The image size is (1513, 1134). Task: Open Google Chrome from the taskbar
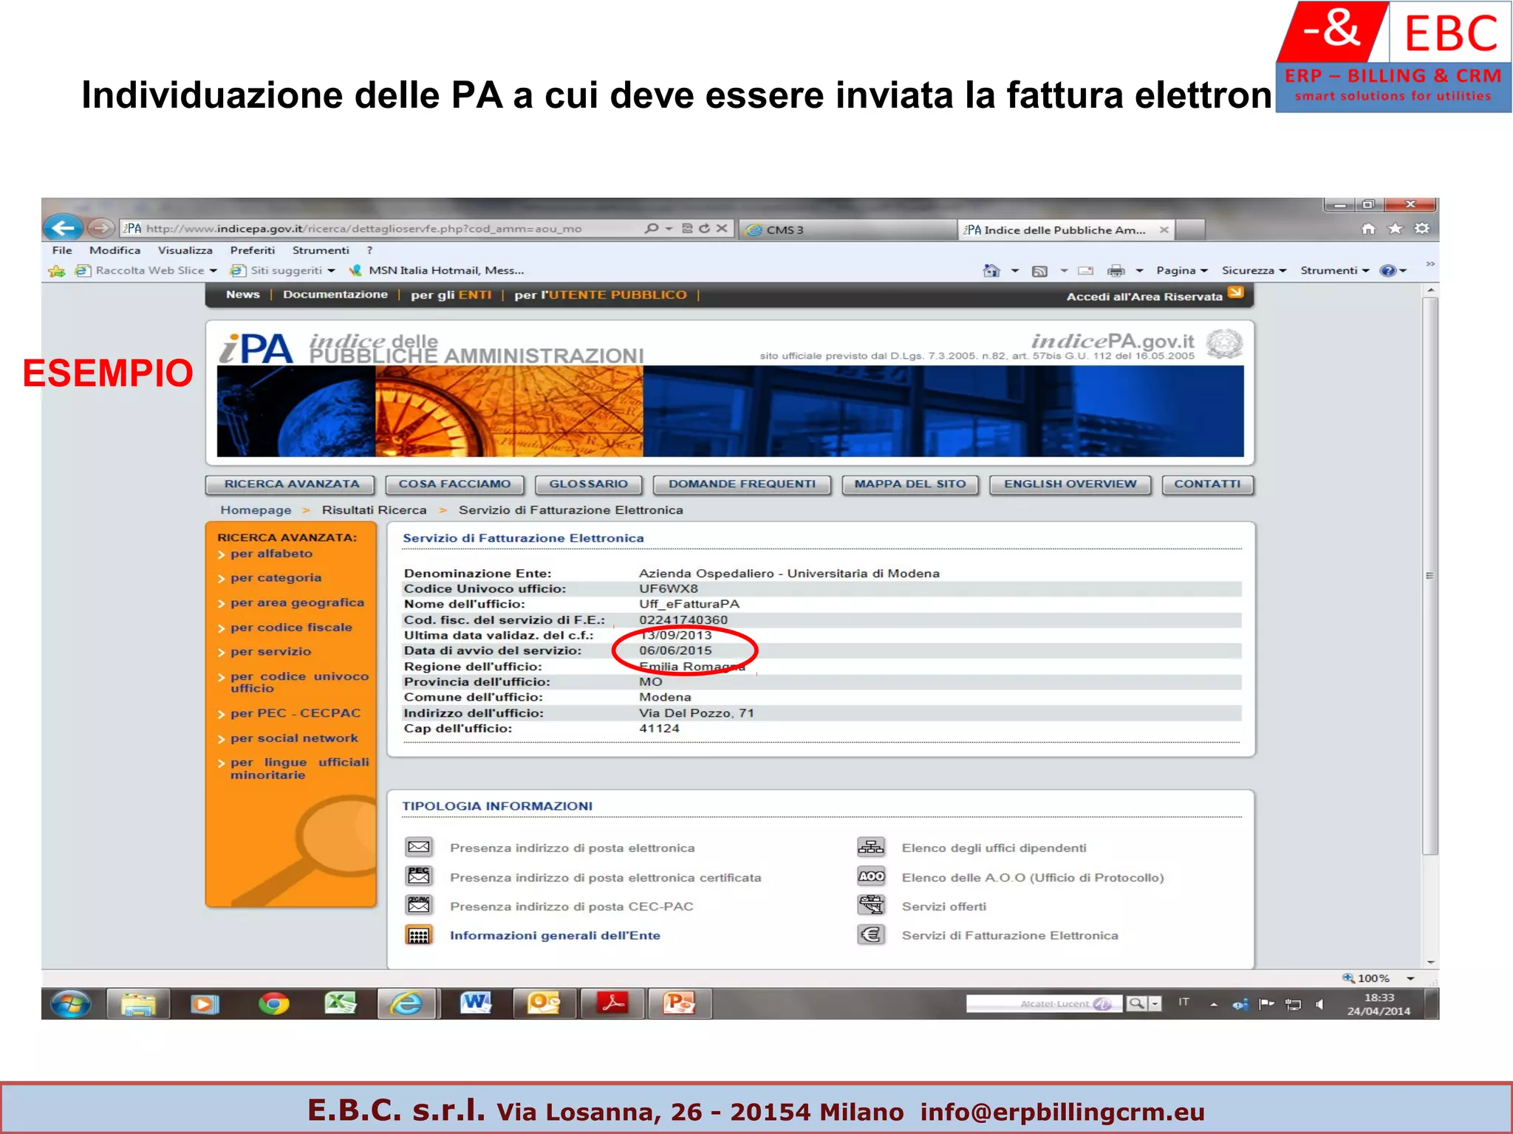click(273, 1004)
